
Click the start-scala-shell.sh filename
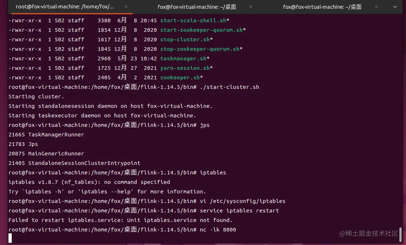(x=193, y=20)
